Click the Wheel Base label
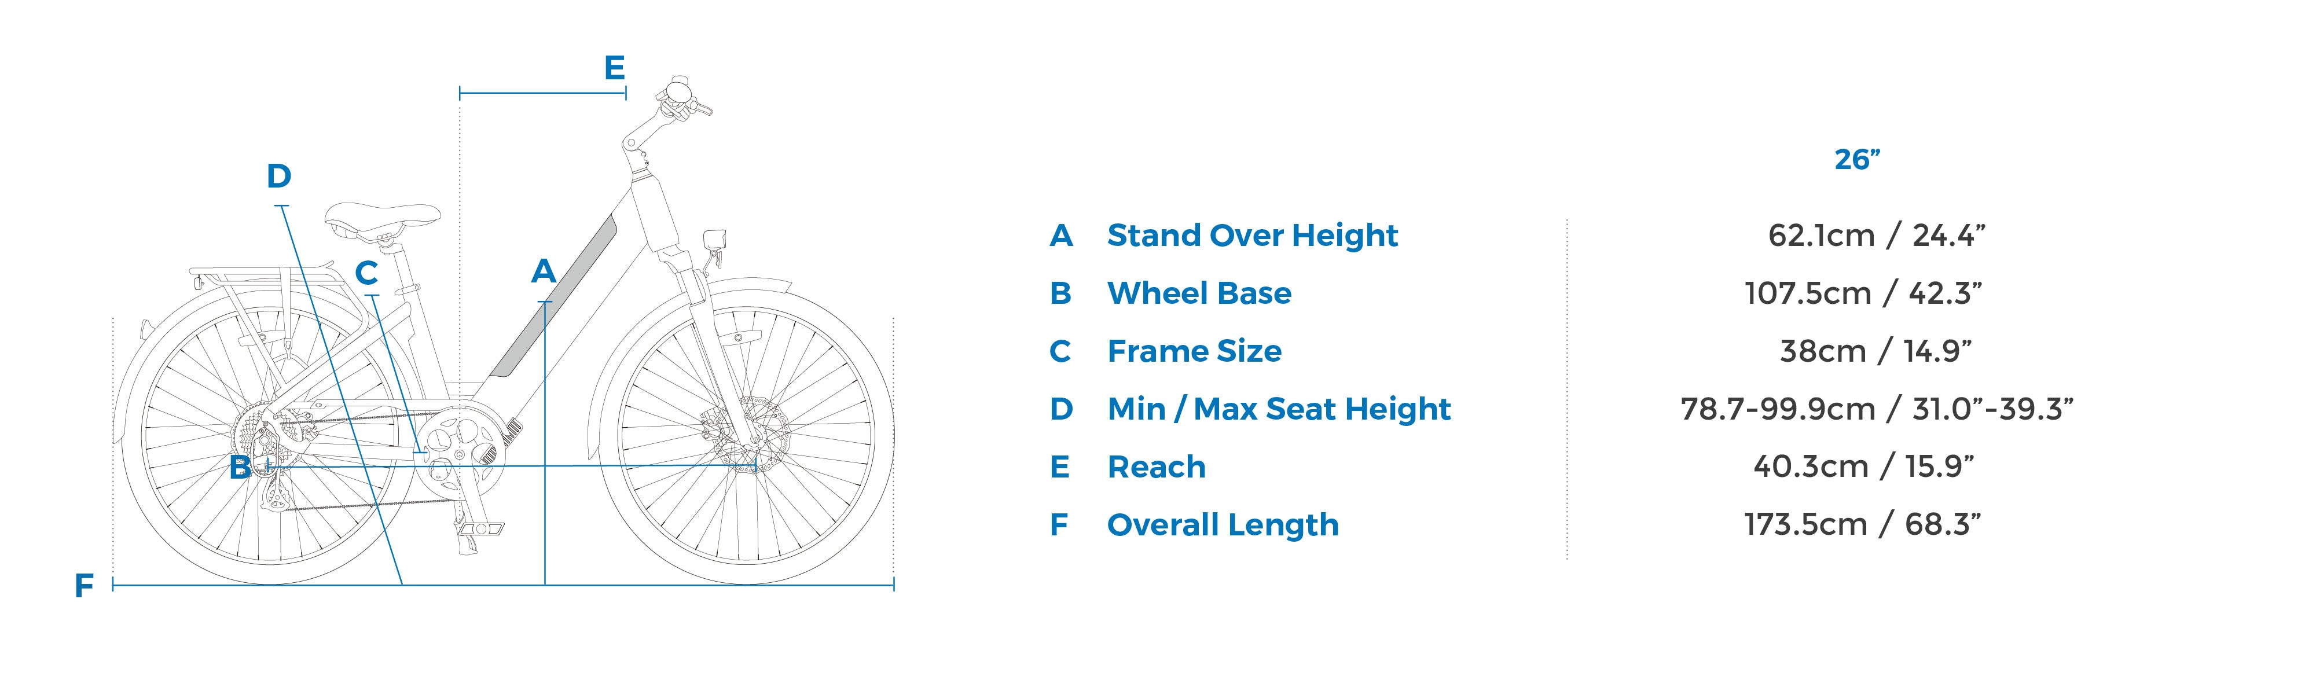Screen dimensions: 2316x676 1198,293
